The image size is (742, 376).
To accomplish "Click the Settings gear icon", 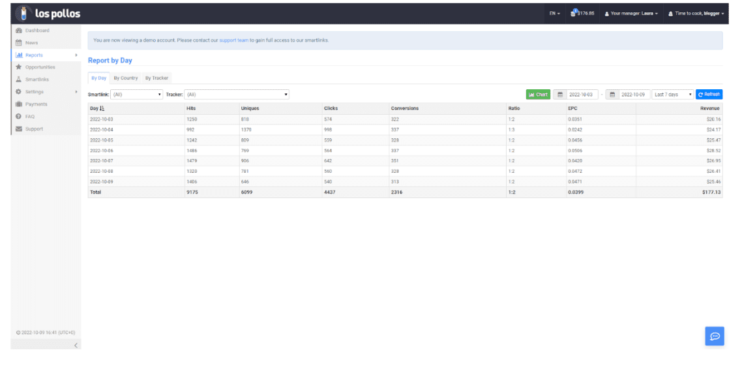I will tap(19, 92).
